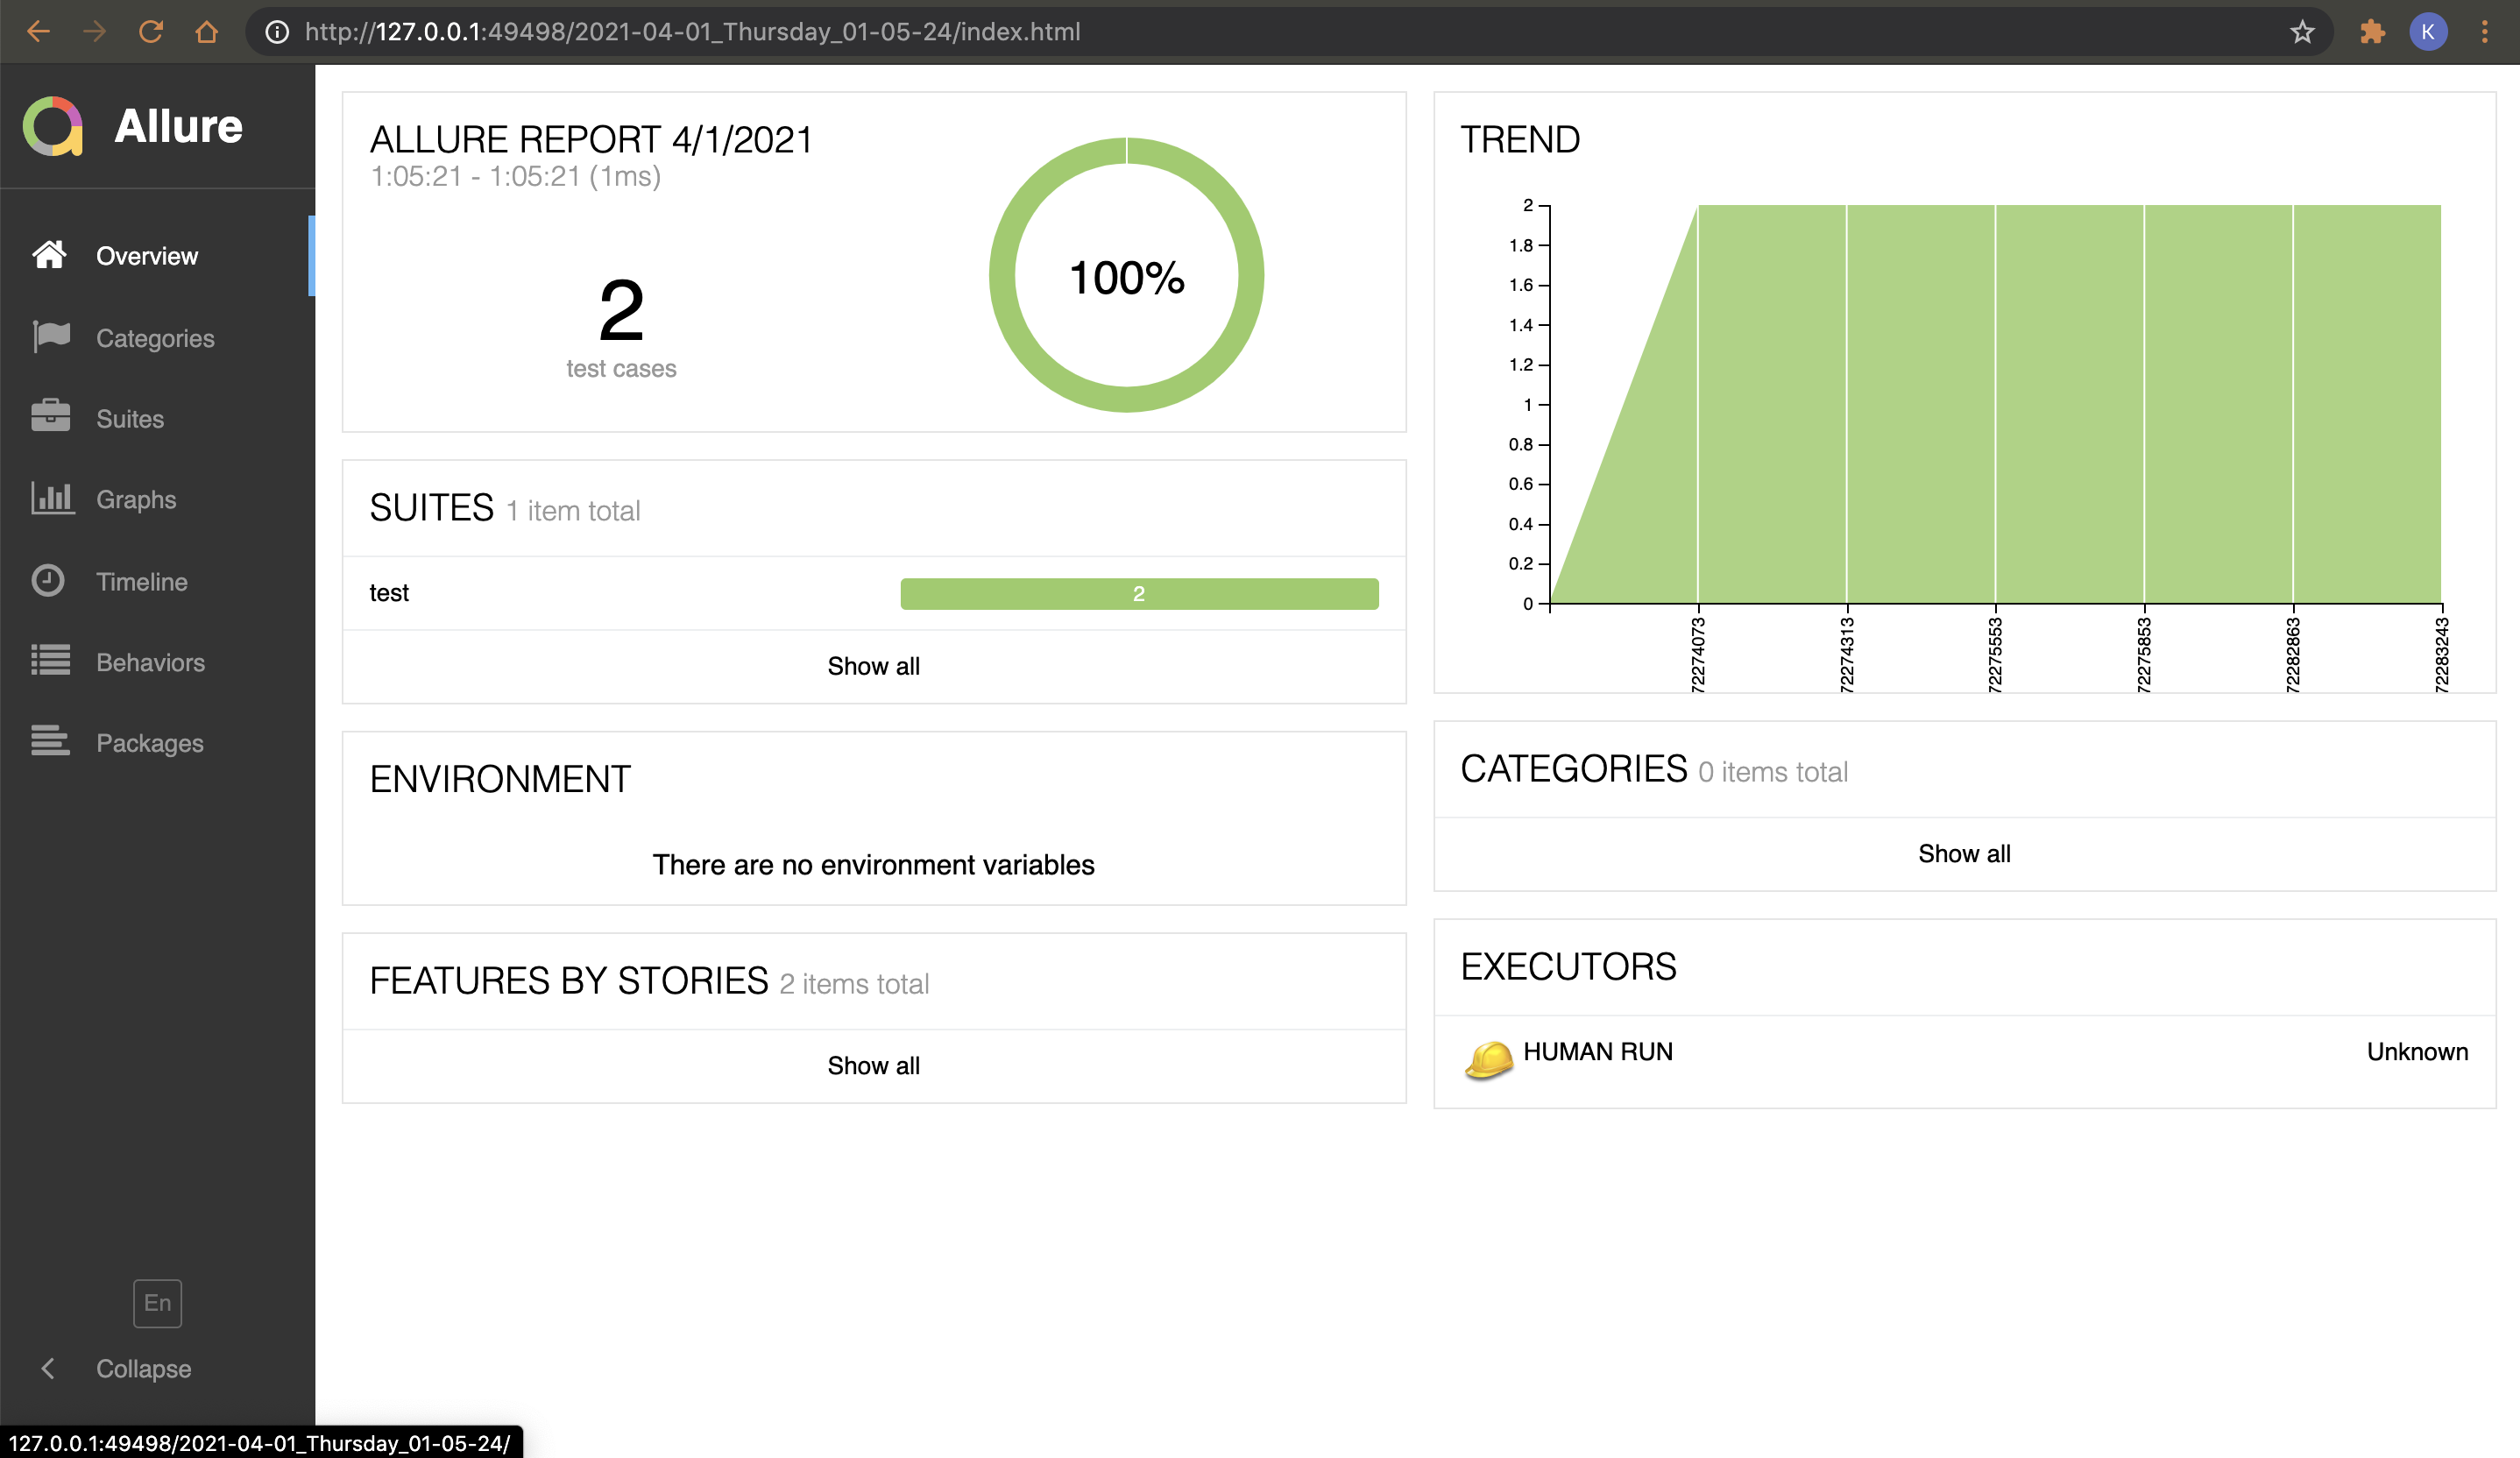Image resolution: width=2520 pixels, height=1458 pixels.
Task: Click the Suites briefcase icon
Action: pos(50,417)
